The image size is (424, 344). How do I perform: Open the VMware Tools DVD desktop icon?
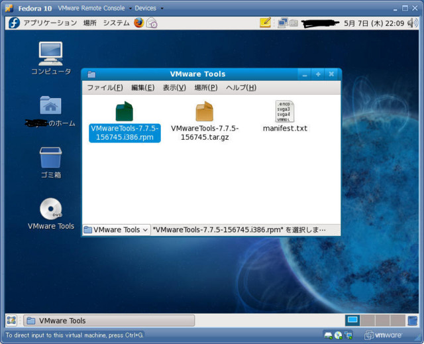(51, 209)
